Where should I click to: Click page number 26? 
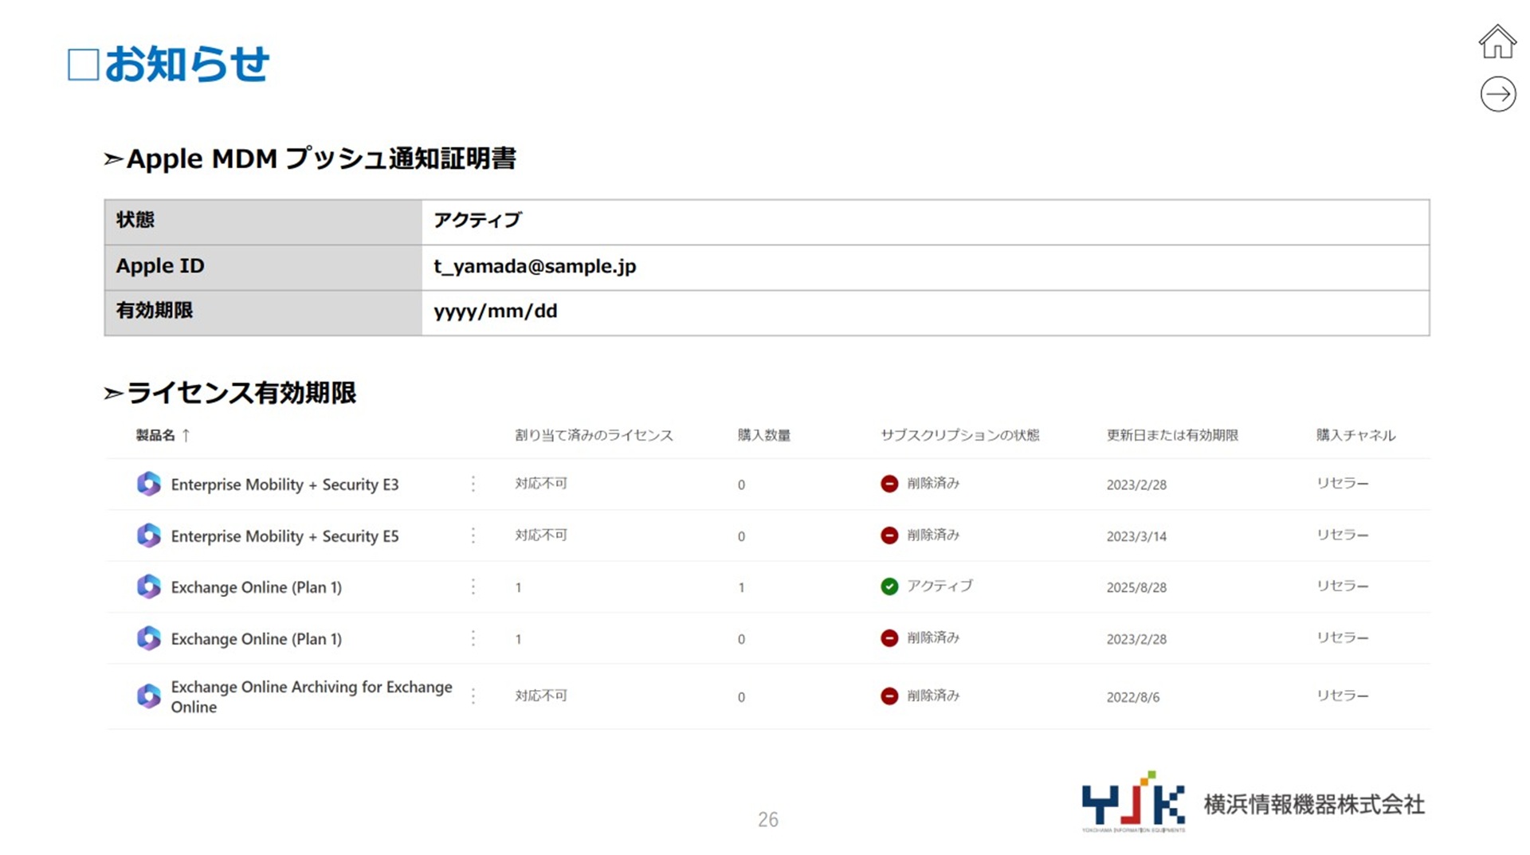pos(767,819)
